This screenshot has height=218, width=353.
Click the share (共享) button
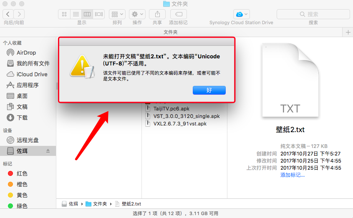(157, 15)
